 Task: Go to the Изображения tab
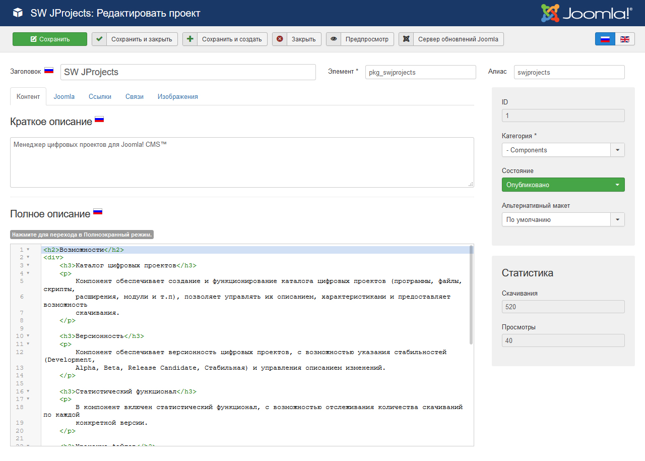(x=177, y=96)
